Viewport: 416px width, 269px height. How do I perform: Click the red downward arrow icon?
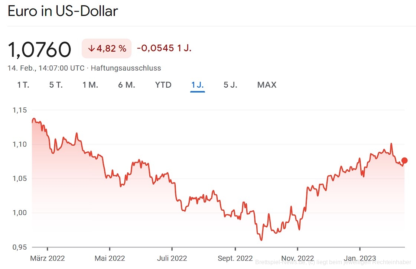click(91, 48)
